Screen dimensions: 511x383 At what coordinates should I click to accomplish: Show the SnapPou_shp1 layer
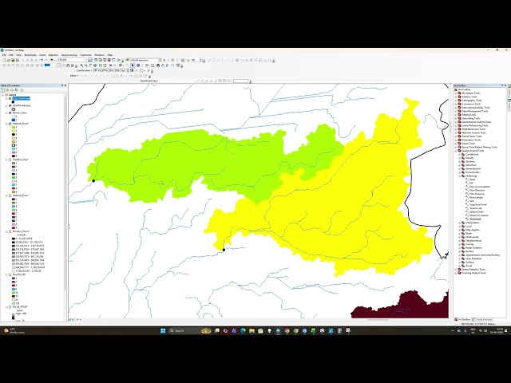pyautogui.click(x=10, y=160)
